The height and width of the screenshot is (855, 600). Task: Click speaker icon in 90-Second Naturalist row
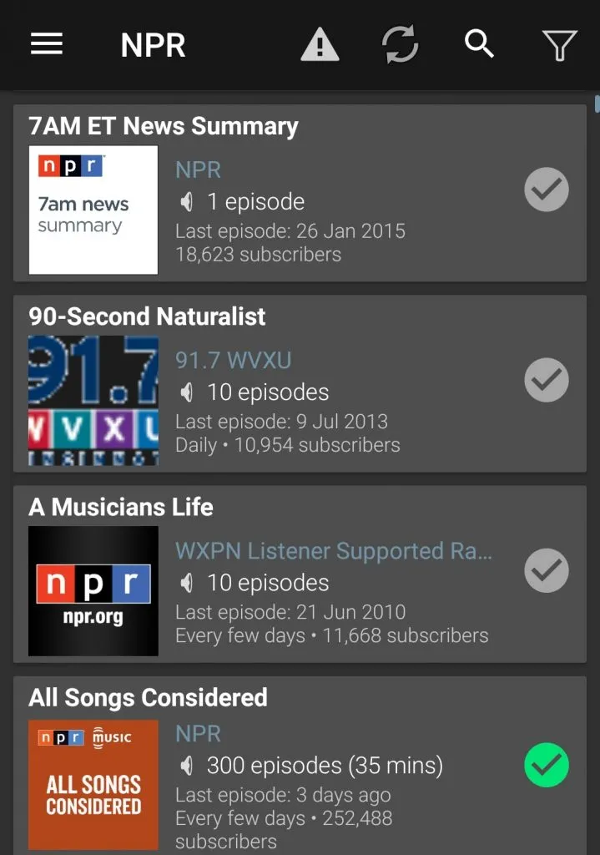point(188,392)
